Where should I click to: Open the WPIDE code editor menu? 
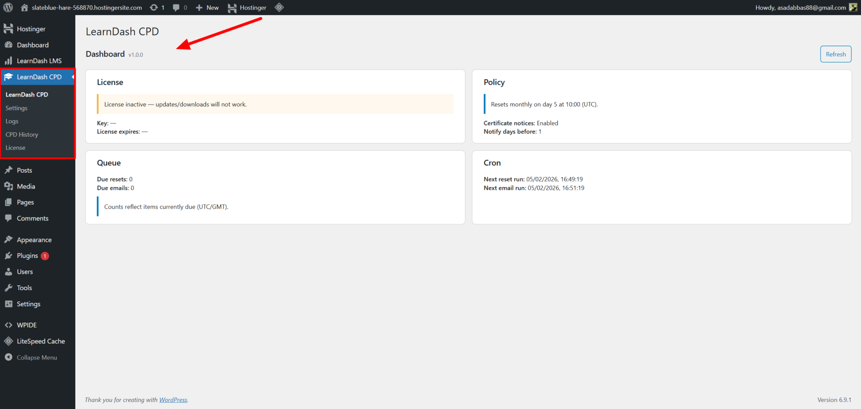[26, 325]
